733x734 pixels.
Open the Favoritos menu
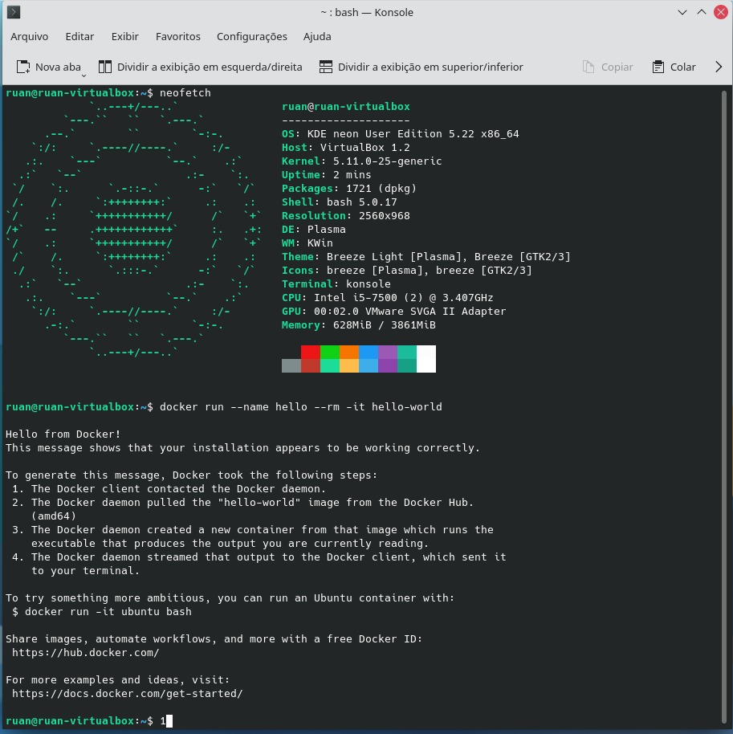[178, 36]
